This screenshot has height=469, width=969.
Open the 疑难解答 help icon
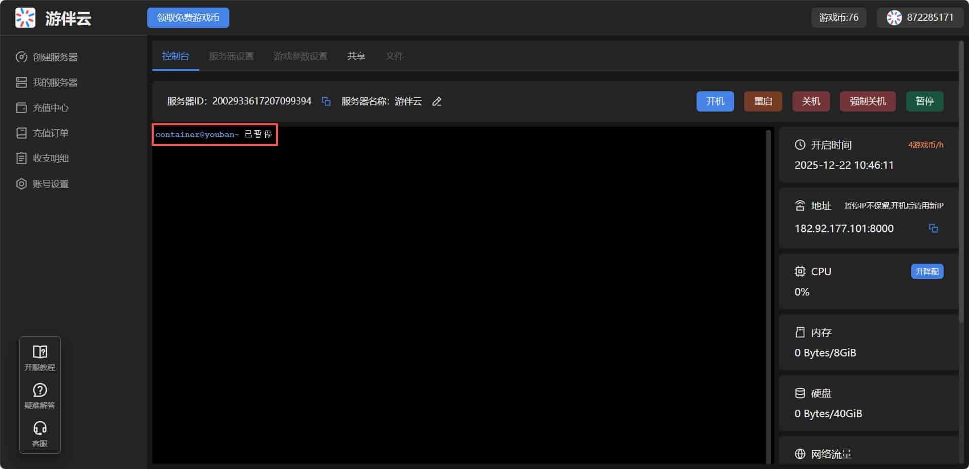pos(40,395)
